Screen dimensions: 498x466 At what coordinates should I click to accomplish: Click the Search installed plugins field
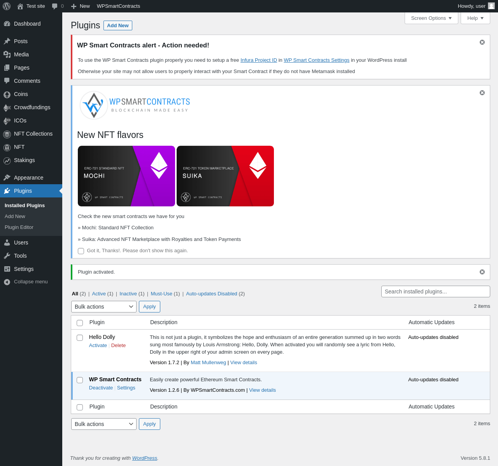436,291
